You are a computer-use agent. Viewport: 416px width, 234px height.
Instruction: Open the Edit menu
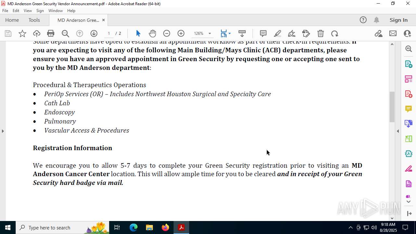(x=16, y=11)
